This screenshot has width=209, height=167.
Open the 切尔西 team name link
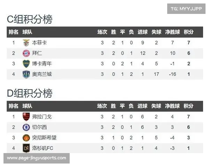point(39,127)
